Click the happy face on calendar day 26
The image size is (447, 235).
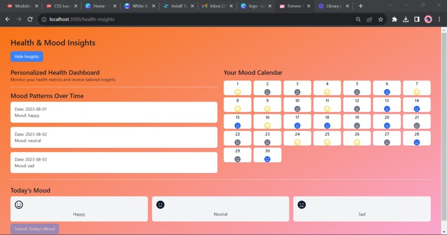357,142
